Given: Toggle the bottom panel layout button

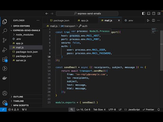Looking at the screenshot, I should click(x=149, y=14).
